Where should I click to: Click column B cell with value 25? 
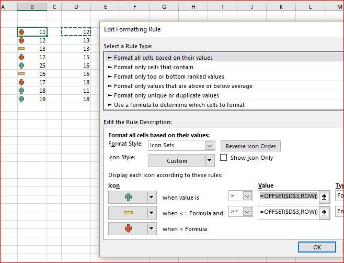coord(32,65)
